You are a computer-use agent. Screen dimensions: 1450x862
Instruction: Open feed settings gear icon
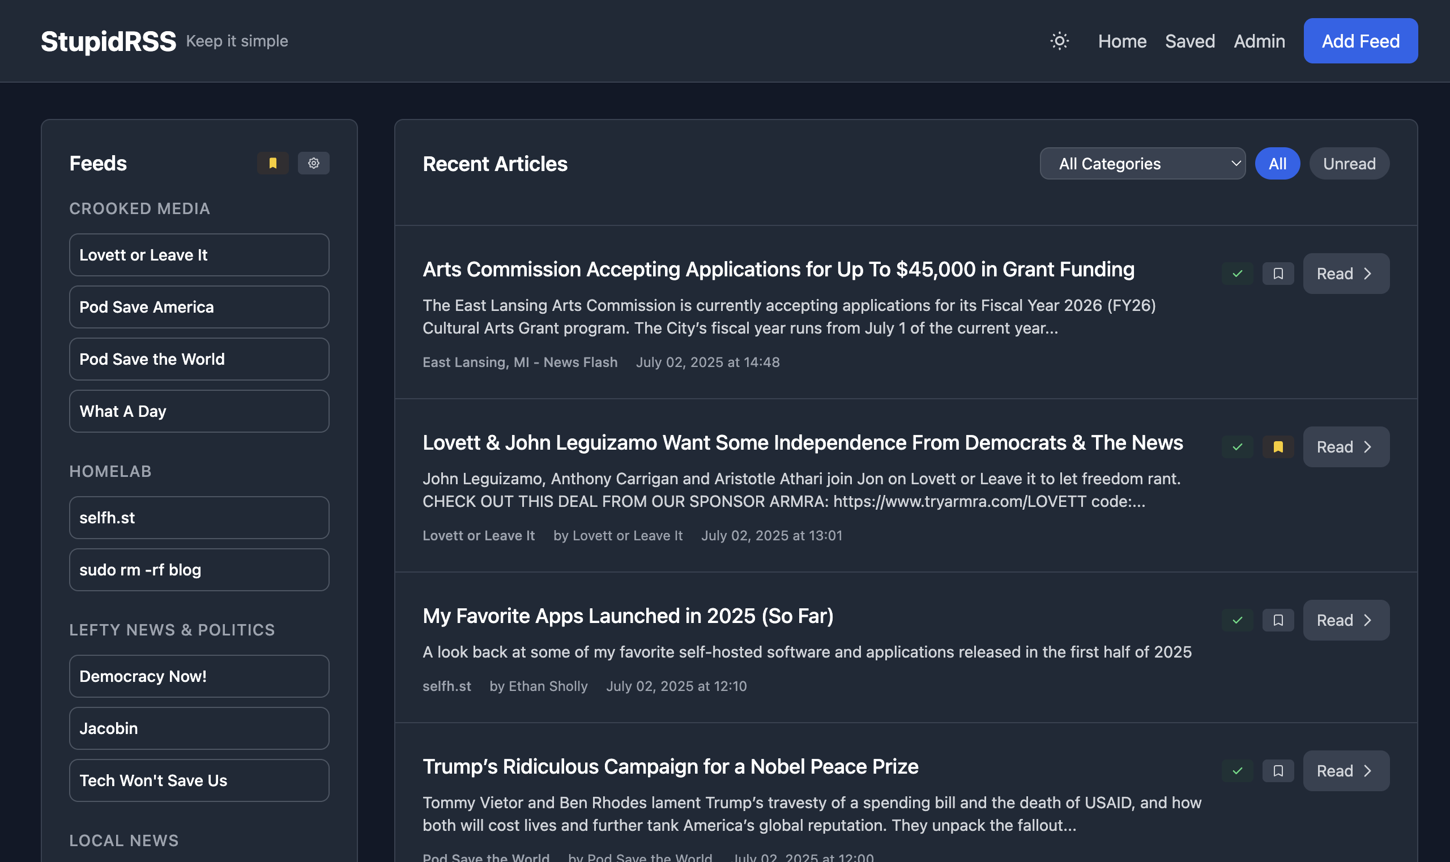pyautogui.click(x=314, y=163)
